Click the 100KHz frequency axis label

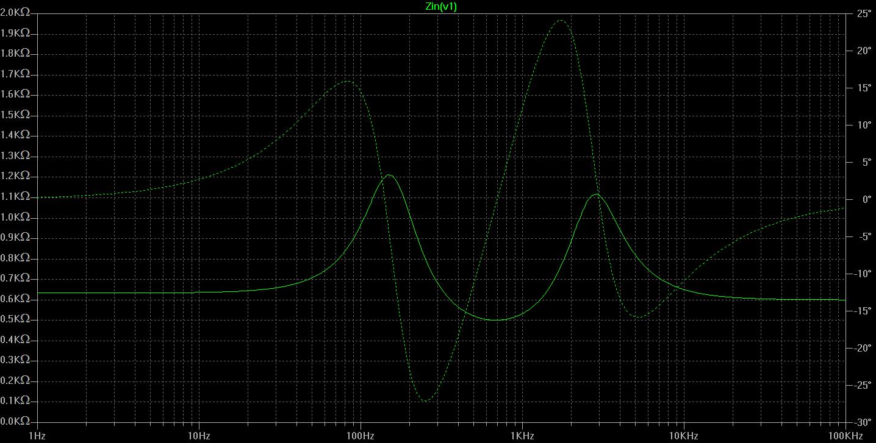(x=845, y=436)
